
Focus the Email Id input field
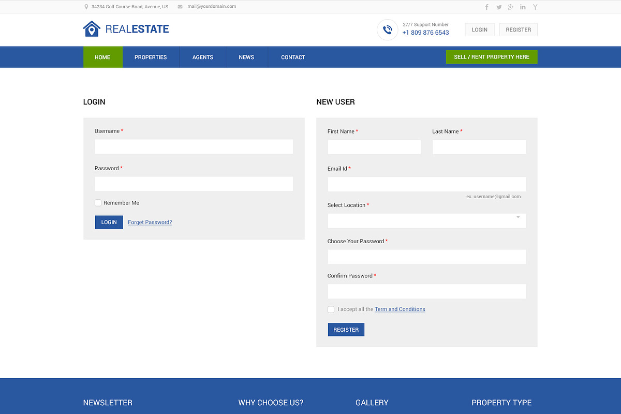point(426,184)
